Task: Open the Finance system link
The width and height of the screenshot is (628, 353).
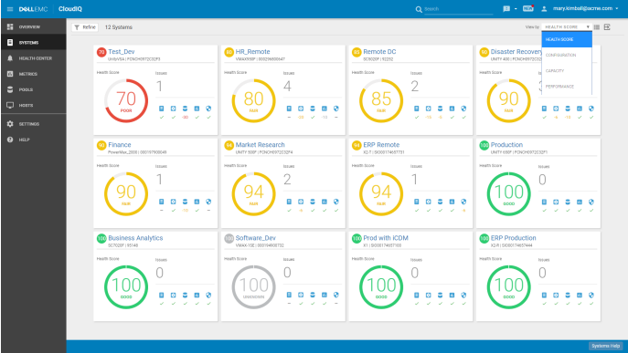Action: [x=120, y=145]
